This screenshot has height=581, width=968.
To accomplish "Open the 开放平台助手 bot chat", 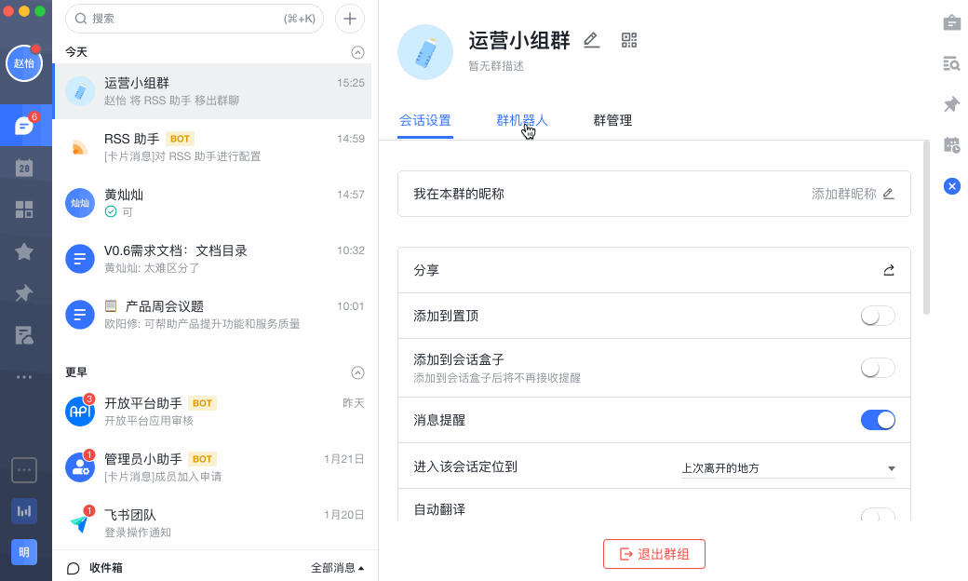I will coord(213,412).
